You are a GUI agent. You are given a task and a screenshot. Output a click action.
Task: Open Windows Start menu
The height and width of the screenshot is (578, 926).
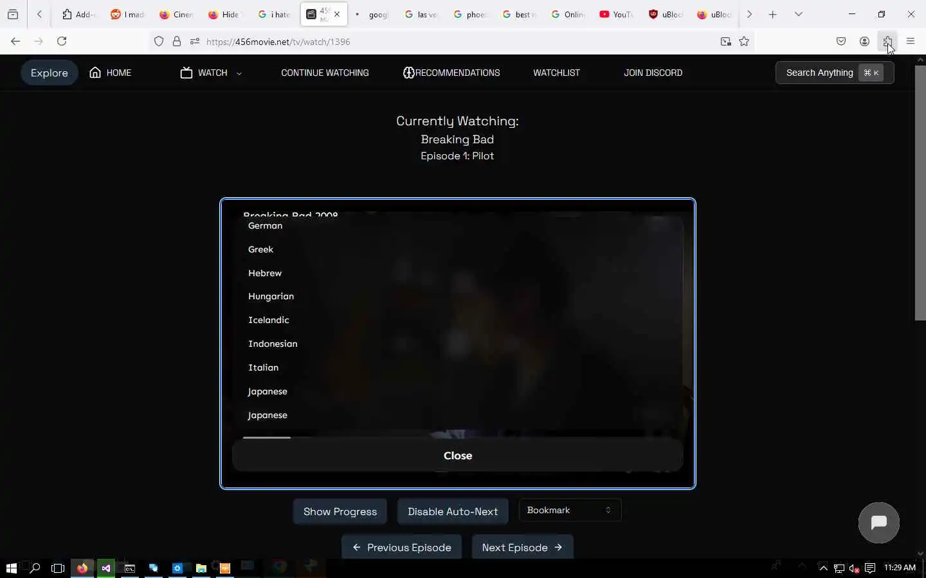[11, 568]
